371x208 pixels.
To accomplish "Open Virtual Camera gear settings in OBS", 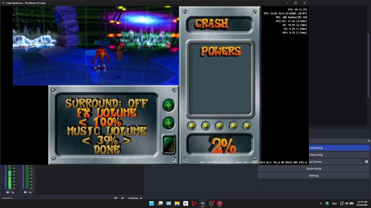I will [x=366, y=162].
